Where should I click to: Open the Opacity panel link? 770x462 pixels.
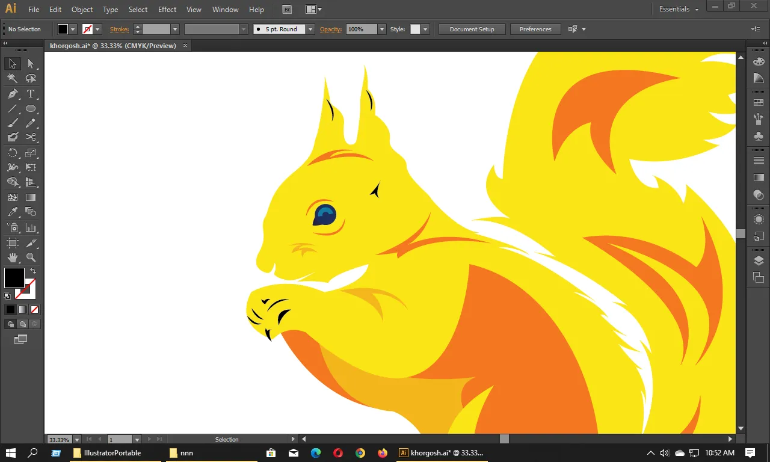point(331,29)
